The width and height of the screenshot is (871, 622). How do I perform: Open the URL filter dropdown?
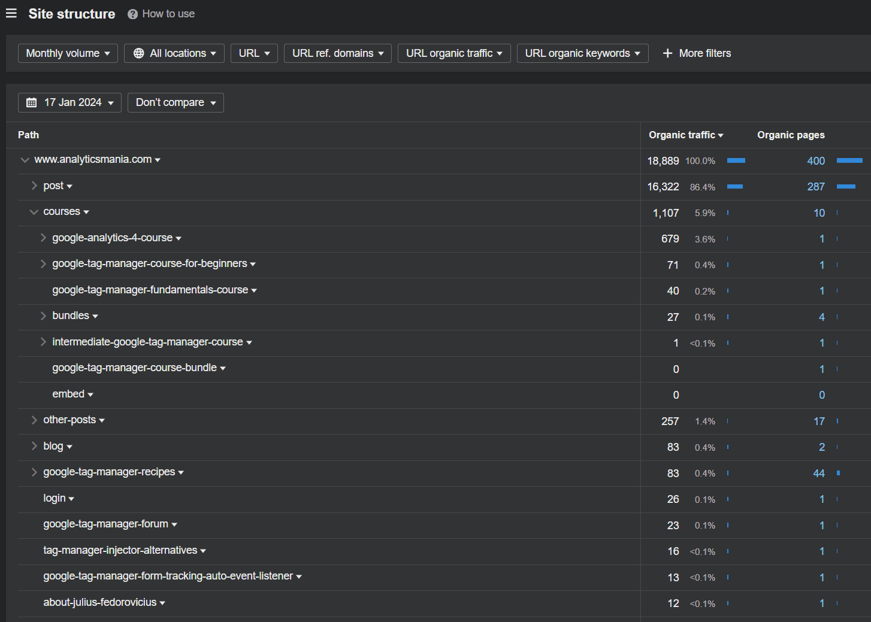click(254, 53)
